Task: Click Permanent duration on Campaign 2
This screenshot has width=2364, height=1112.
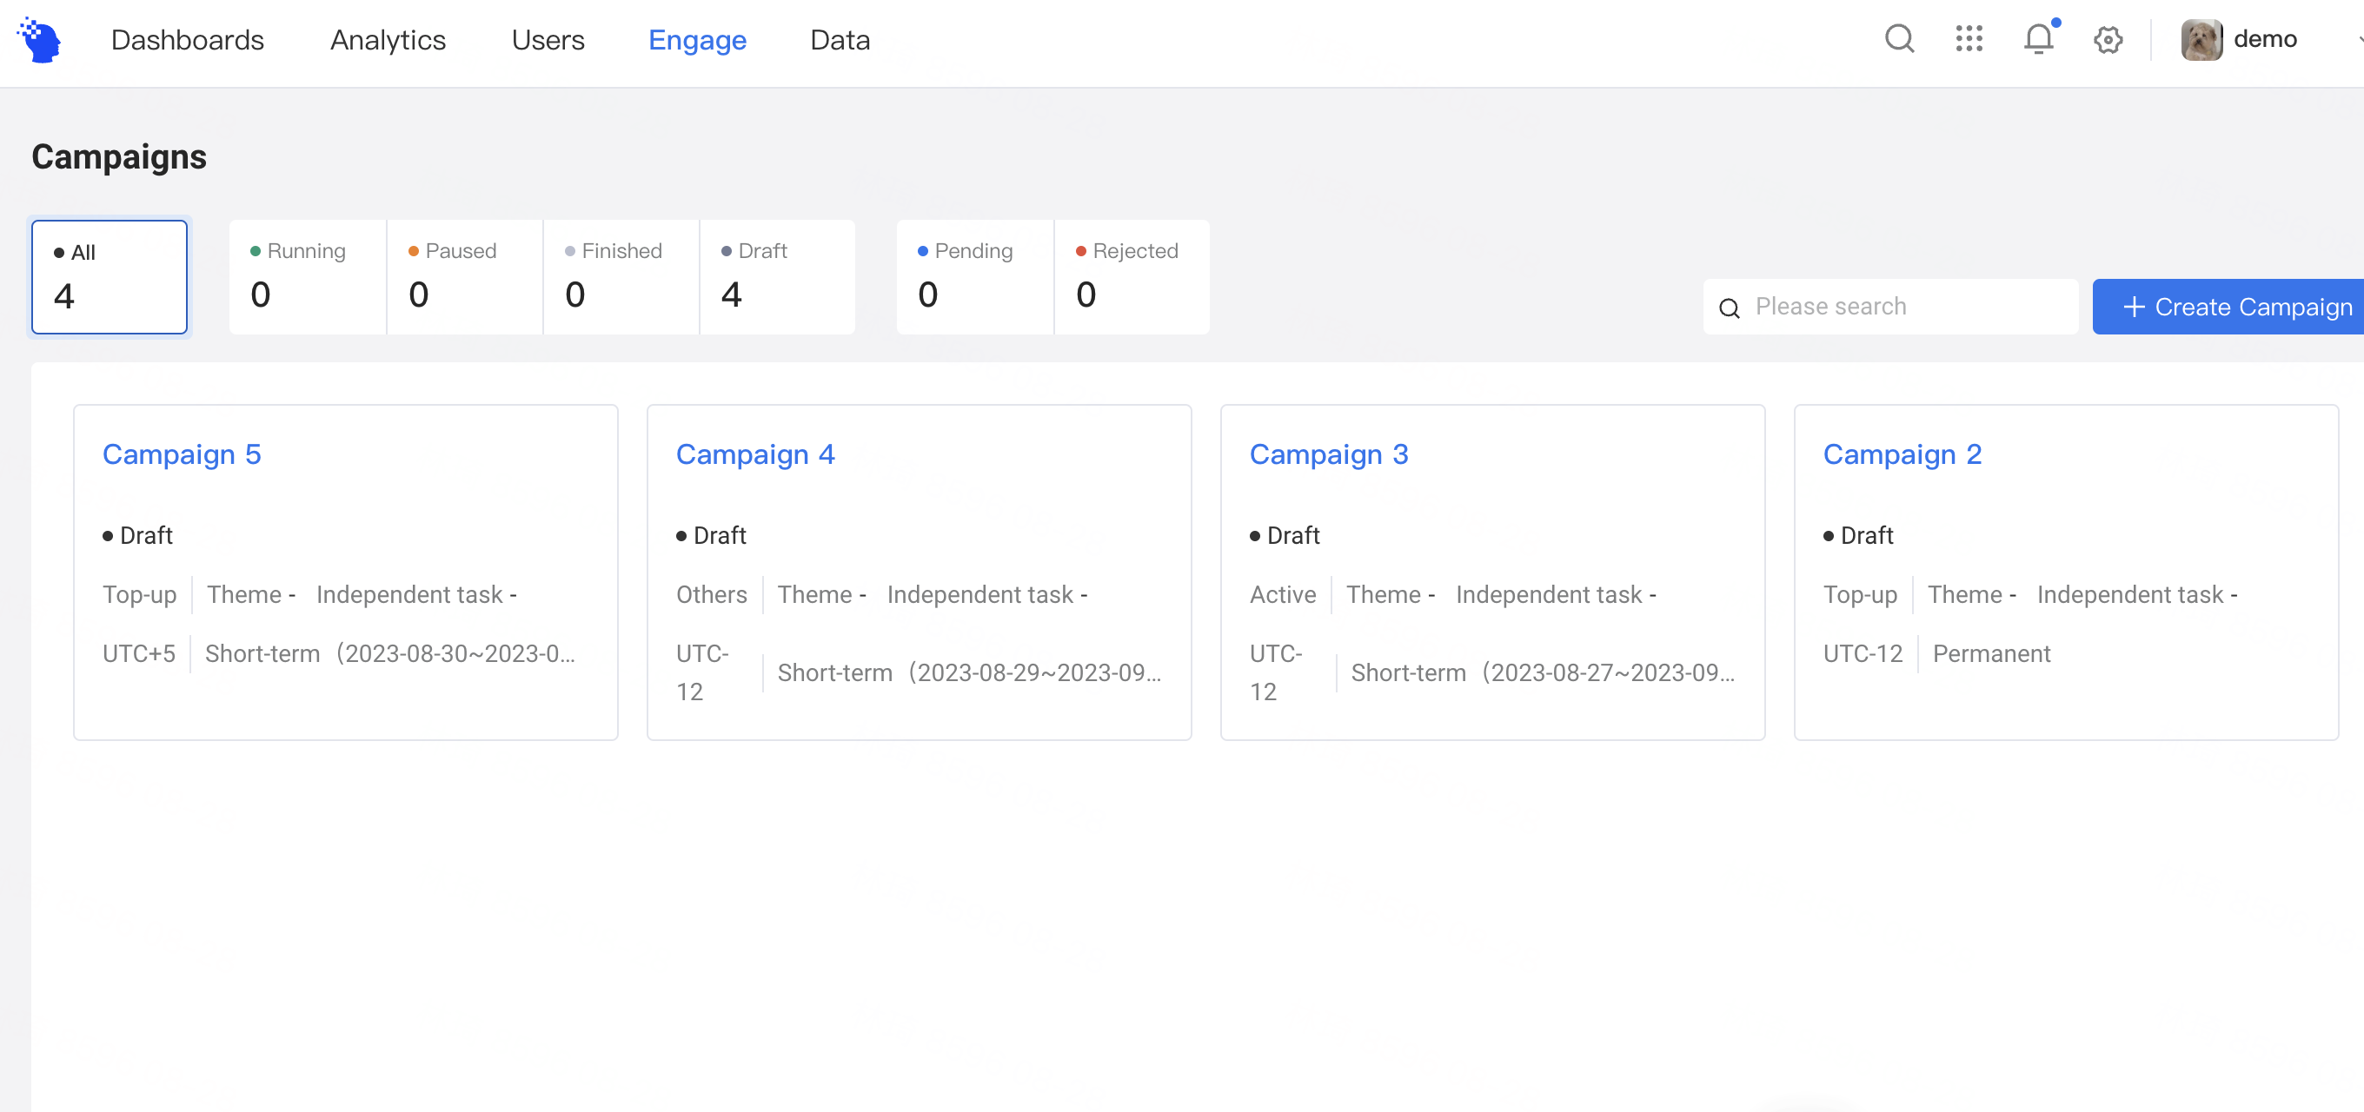Action: coord(1991,654)
